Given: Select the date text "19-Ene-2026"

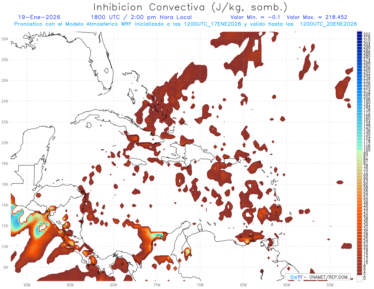Looking at the screenshot, I should (39, 17).
